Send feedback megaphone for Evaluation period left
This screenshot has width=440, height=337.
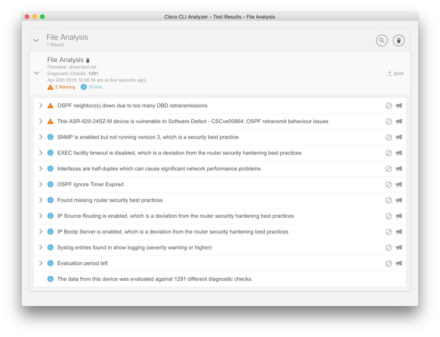coord(399,263)
